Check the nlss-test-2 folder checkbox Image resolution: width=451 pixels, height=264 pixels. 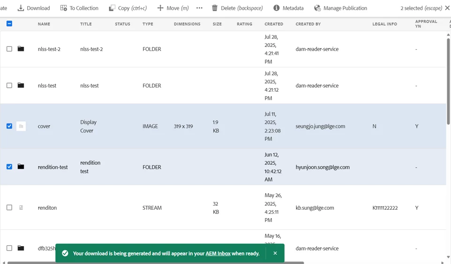pos(9,49)
